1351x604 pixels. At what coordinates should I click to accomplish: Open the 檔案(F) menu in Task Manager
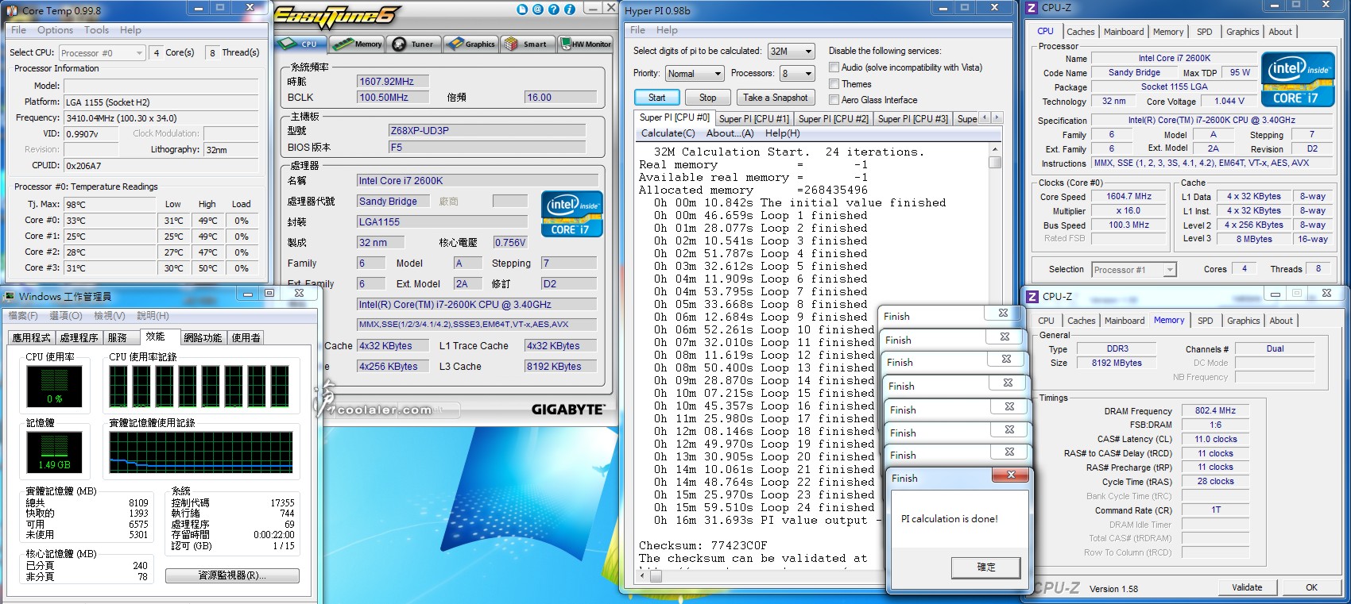(22, 316)
